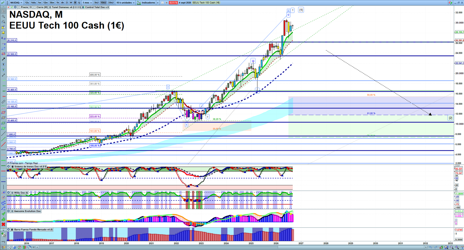Select the blue rectangle drawing tool
This screenshot has height=250, width=464.
pos(3,48)
